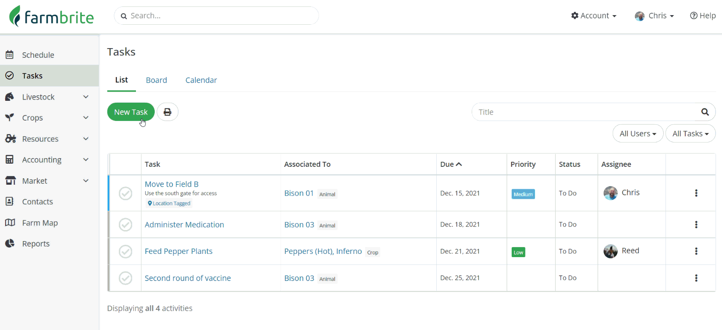
Task: Click the Schedule calendar icon in sidebar
Action: (10, 55)
